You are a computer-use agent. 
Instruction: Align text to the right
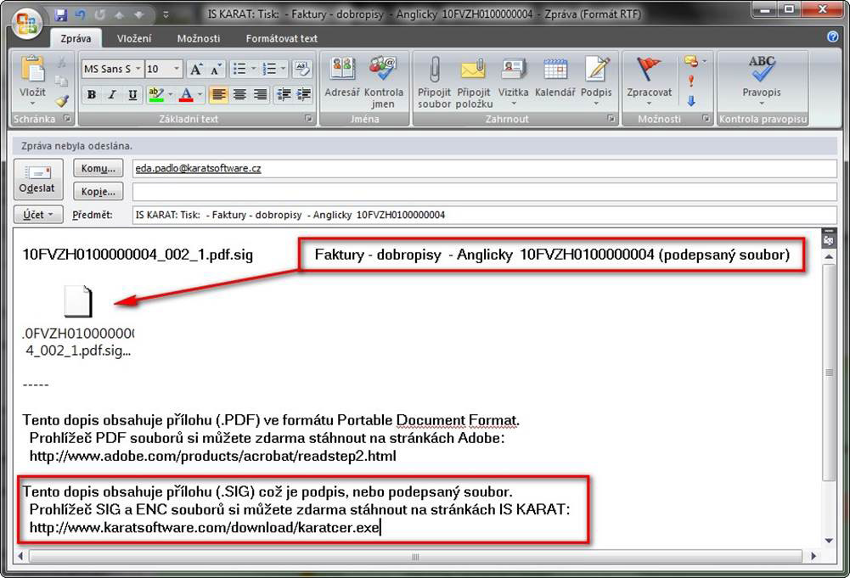260,95
